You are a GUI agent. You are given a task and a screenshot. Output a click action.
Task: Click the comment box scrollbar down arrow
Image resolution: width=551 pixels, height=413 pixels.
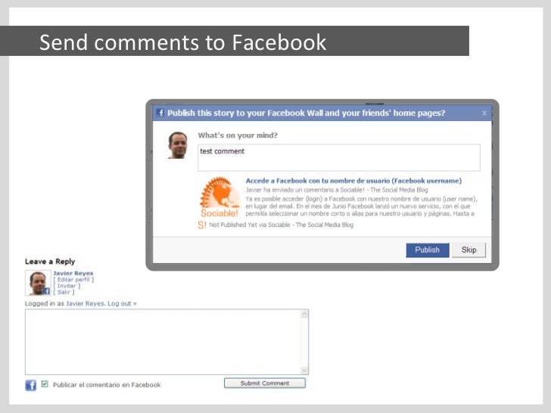pos(304,370)
